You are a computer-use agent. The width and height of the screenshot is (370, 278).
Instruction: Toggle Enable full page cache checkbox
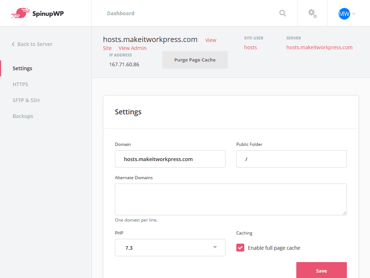240,248
